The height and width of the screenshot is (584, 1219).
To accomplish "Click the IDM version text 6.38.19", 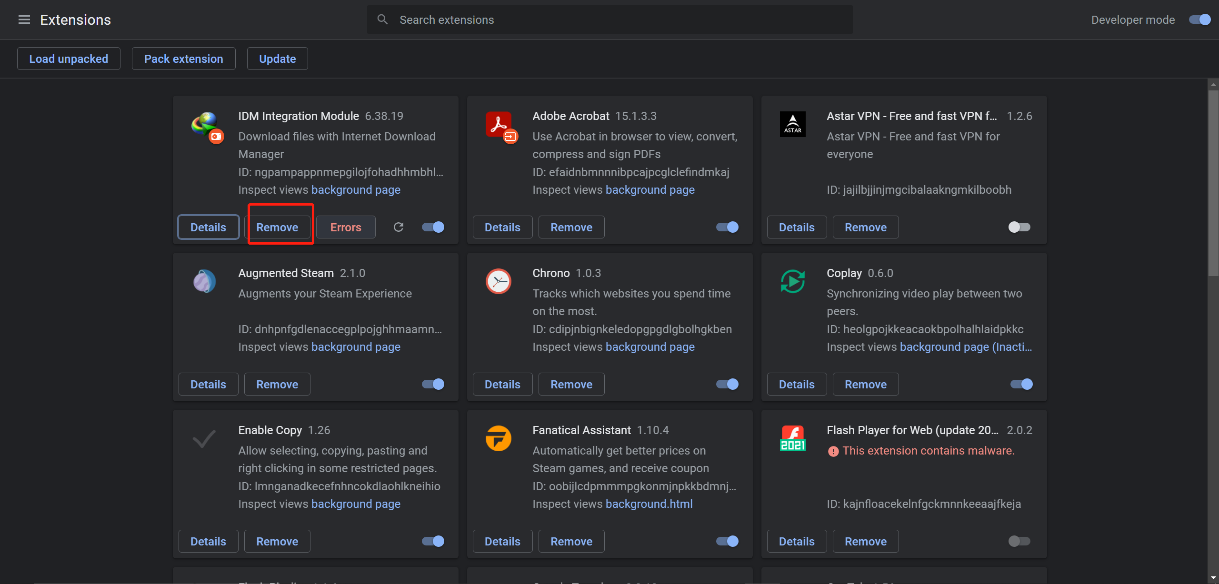I will tap(384, 116).
